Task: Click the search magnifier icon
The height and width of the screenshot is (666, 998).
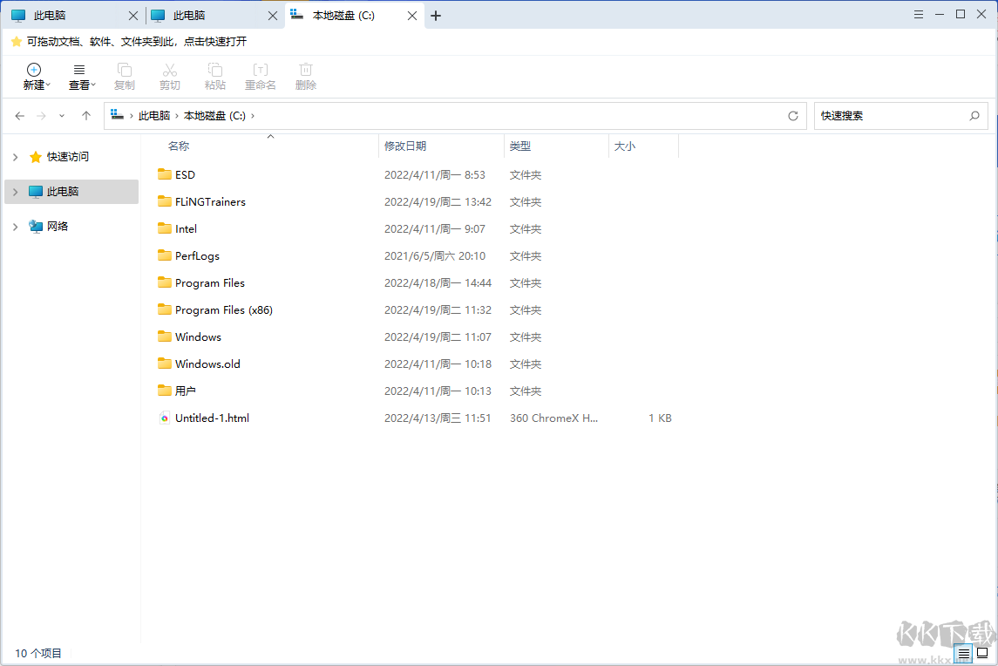Action: pos(974,116)
